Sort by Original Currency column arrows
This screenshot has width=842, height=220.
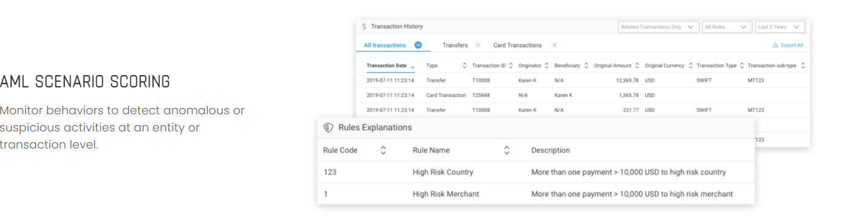[690, 65]
